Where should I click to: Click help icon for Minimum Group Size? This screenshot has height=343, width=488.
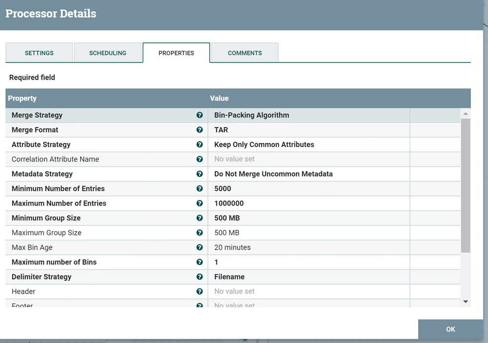pyautogui.click(x=199, y=218)
